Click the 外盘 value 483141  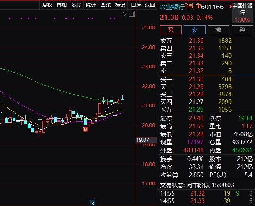pyautogui.click(x=193, y=150)
